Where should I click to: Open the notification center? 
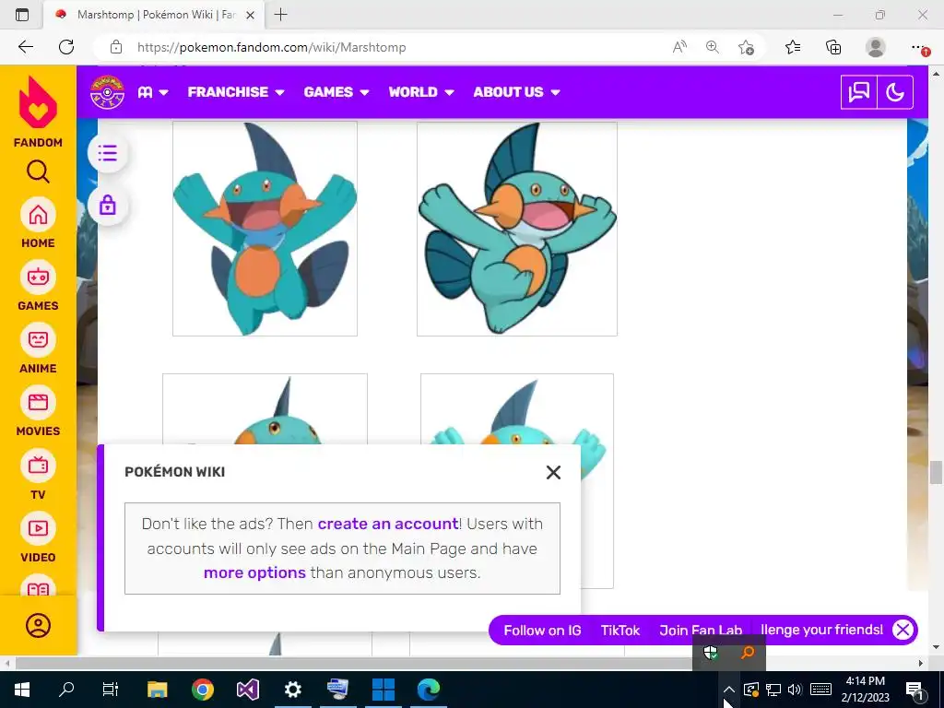914,690
